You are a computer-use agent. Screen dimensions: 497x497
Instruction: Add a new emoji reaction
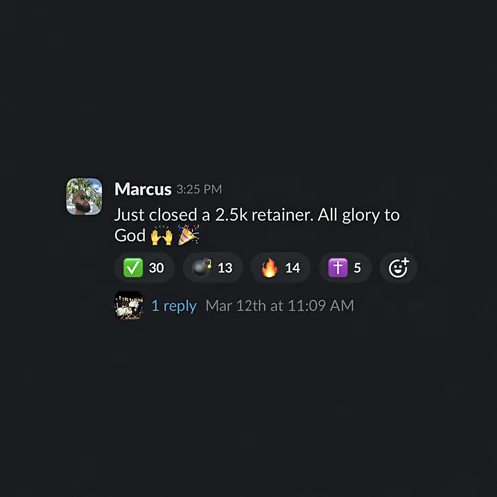click(398, 268)
